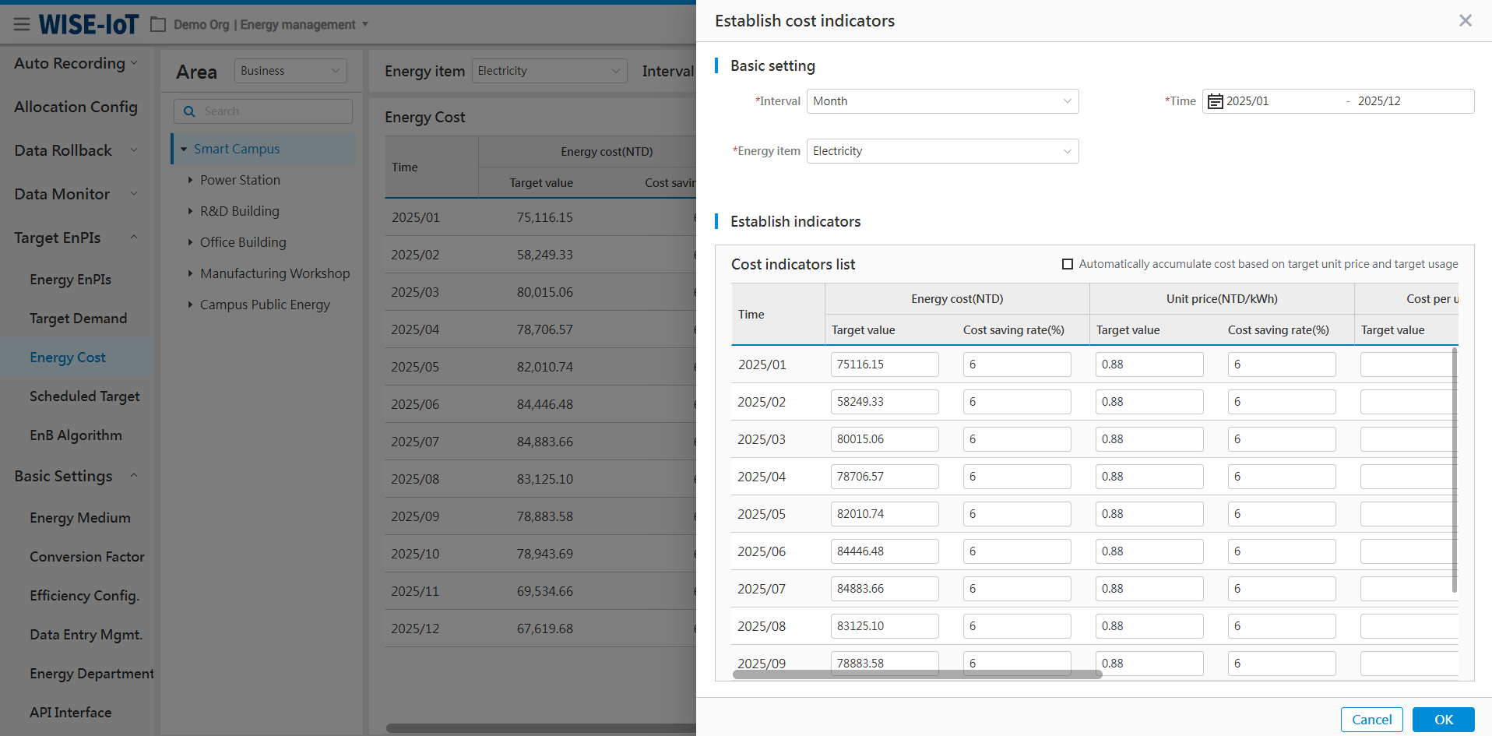The width and height of the screenshot is (1492, 736).
Task: Collapse the Target EnPIs menu section
Action: click(x=133, y=238)
